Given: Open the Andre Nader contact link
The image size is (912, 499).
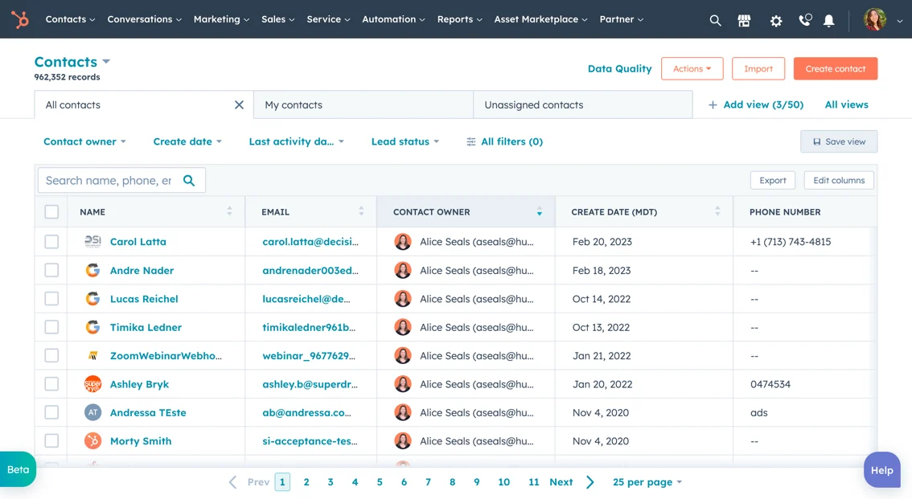Looking at the screenshot, I should point(142,270).
